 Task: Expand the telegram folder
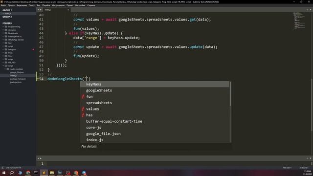(x=3, y=49)
